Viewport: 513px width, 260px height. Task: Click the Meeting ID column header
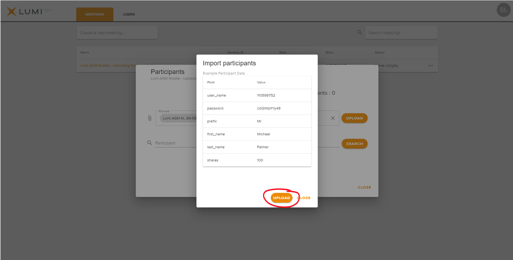pos(235,53)
